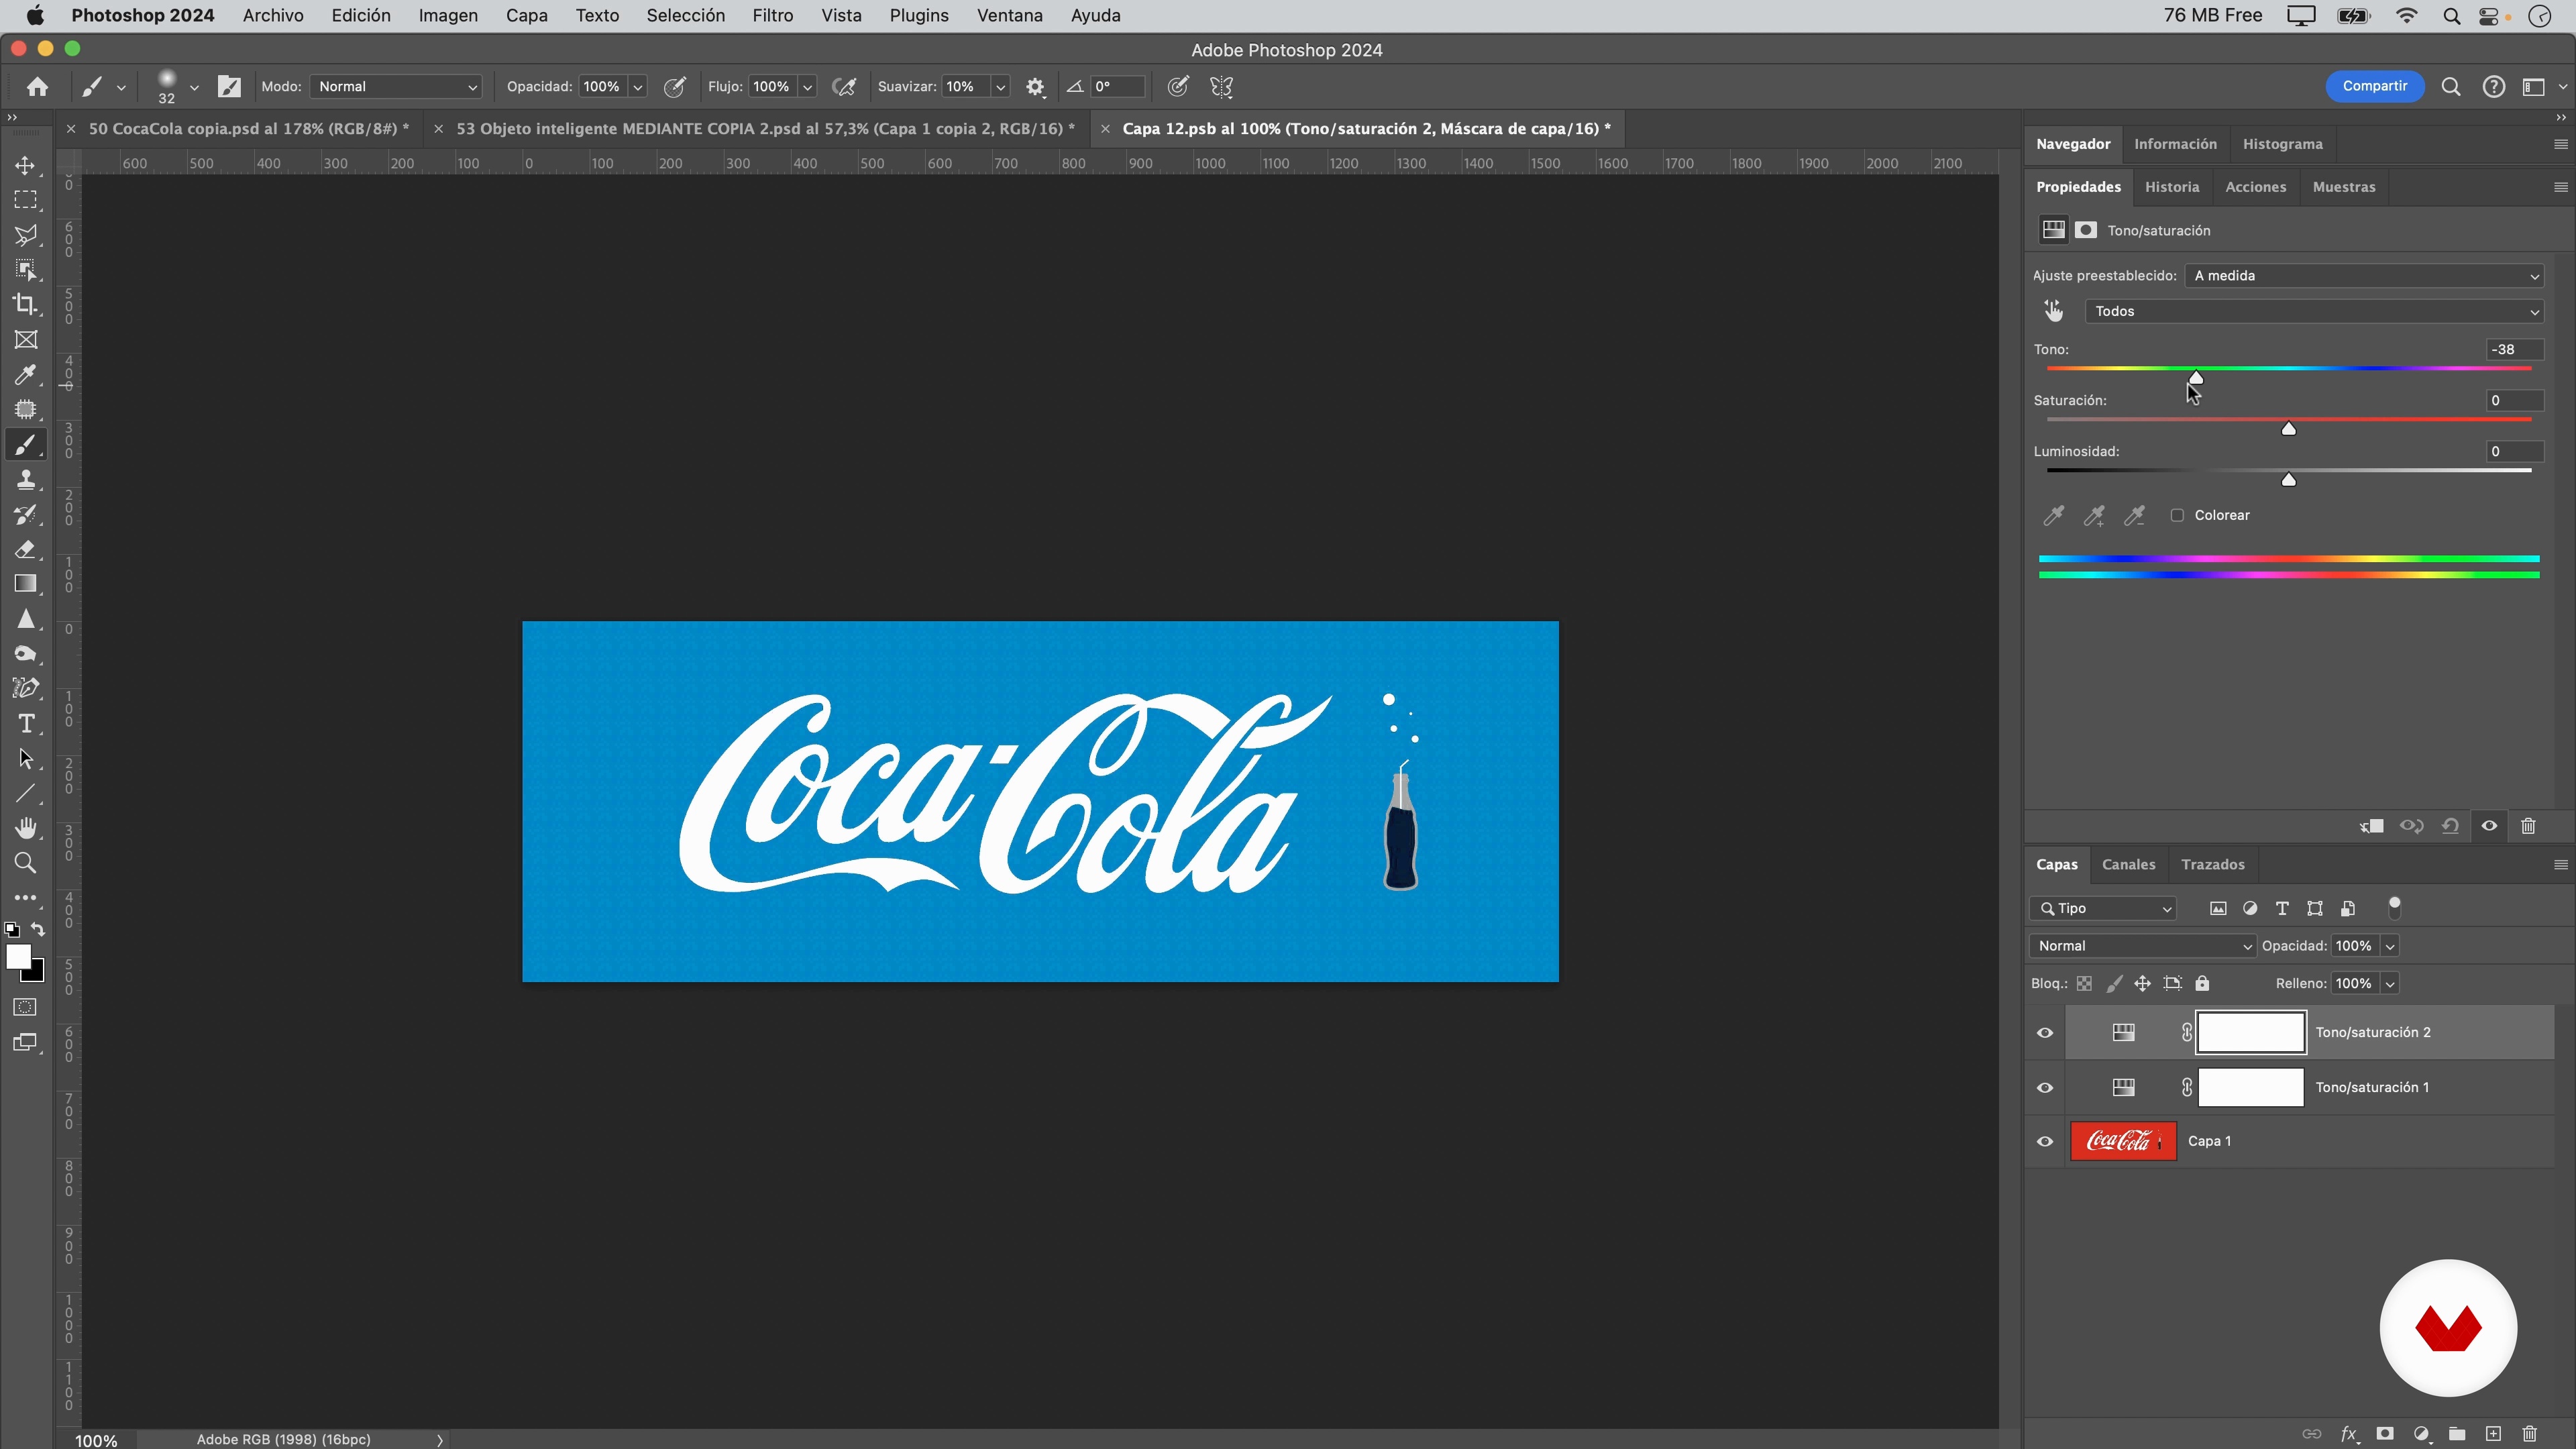Select the Gradient tool
2576x1449 pixels.
25,584
